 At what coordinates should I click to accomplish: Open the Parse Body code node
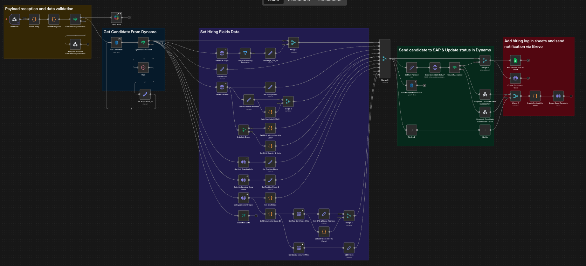click(x=34, y=19)
